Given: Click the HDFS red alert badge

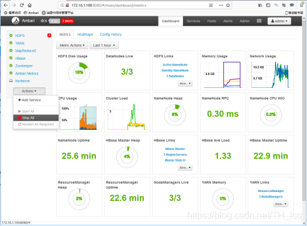Looking at the screenshot, I should tap(49, 36).
